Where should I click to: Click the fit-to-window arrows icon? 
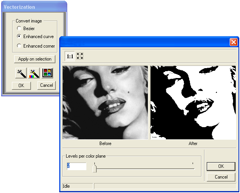click(80, 56)
